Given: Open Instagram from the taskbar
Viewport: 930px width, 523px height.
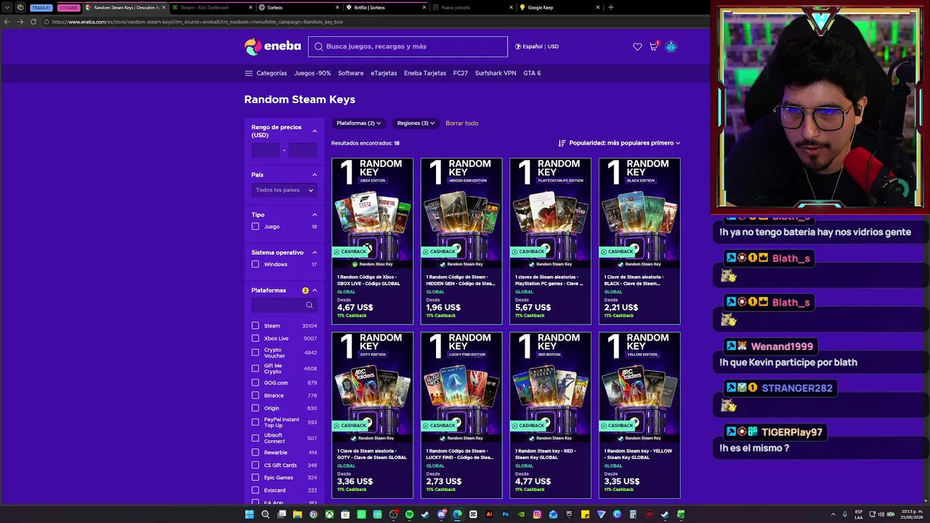Looking at the screenshot, I should coord(537,514).
